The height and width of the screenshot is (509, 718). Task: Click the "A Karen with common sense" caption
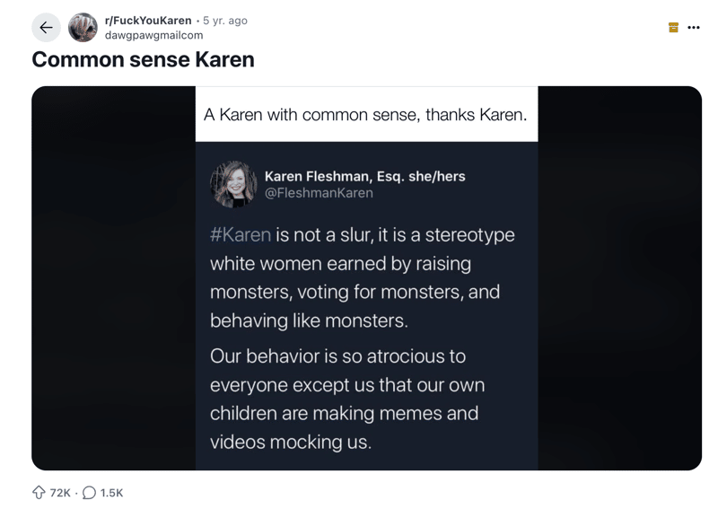(365, 115)
